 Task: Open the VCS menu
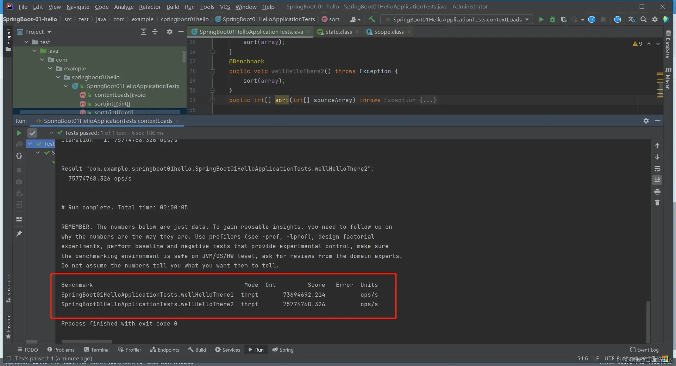tap(225, 7)
